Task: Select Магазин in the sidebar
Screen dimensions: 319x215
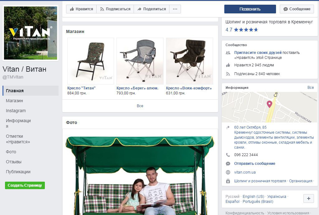Action: coord(14,101)
